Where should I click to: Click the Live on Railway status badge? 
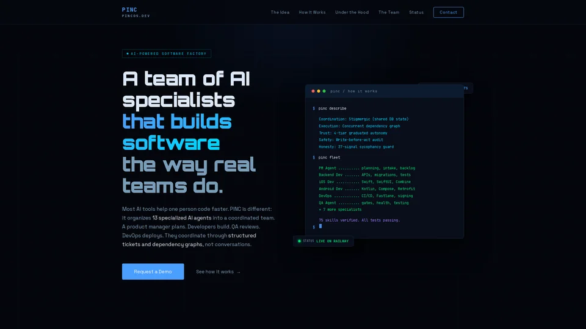(324, 241)
